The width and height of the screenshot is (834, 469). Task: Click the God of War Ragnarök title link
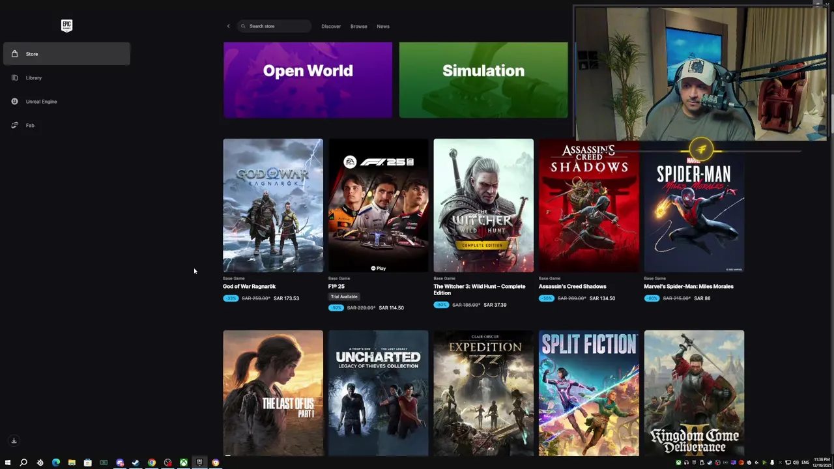point(249,287)
